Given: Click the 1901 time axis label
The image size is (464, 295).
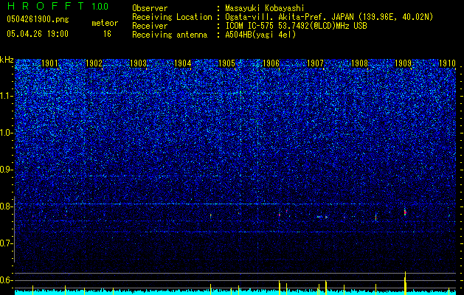Looking at the screenshot, I should [x=49, y=63].
